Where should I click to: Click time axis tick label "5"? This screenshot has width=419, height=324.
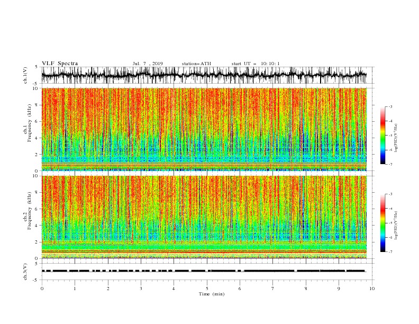coord(207,289)
